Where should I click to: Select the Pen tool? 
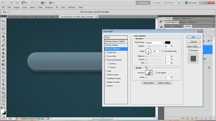coord(3,77)
